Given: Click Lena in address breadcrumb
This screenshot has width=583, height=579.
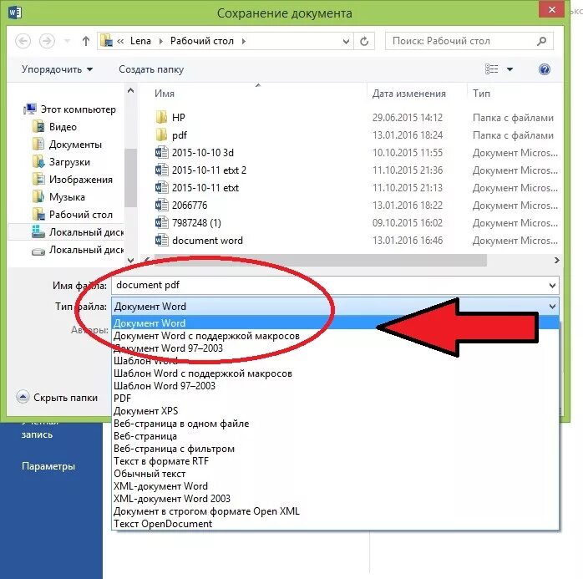Looking at the screenshot, I should [140, 41].
